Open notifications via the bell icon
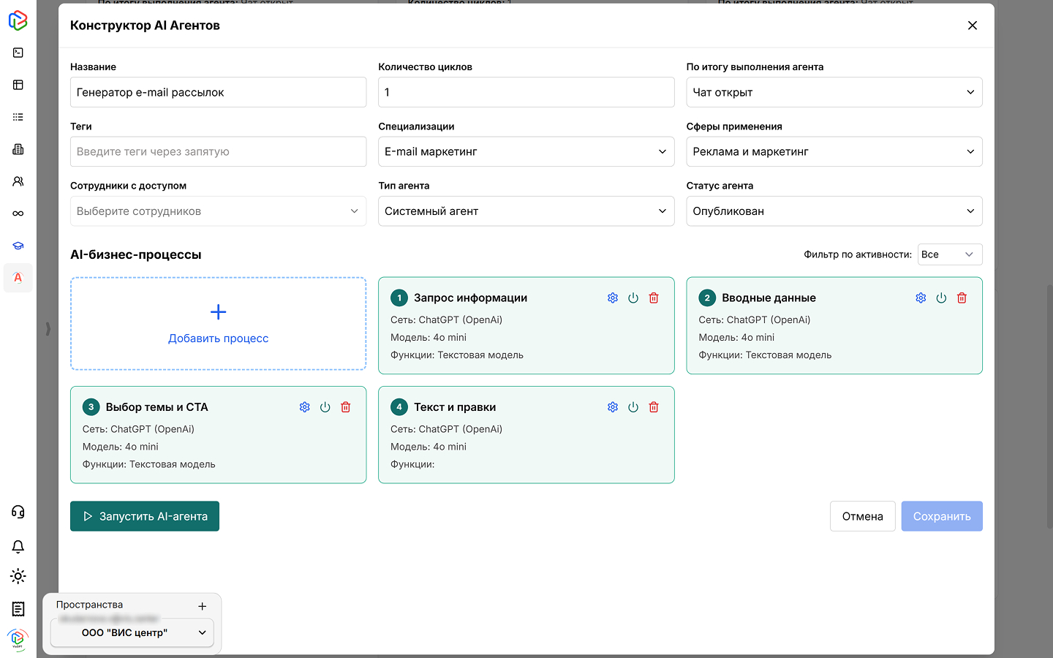Screen dimensions: 1053x658 [18, 546]
